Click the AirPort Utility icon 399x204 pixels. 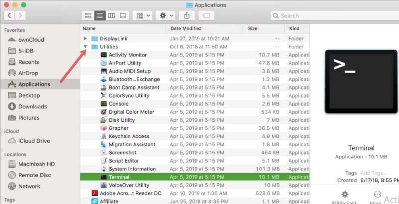point(104,63)
